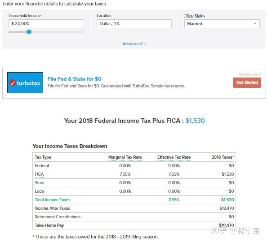The image size is (267, 242).
Task: Click the TurboTax logo image
Action: click(x=25, y=83)
